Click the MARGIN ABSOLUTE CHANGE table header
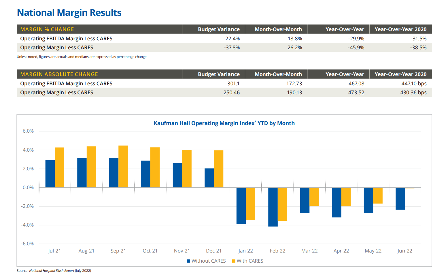This screenshot has height=275, width=448. pos(59,74)
